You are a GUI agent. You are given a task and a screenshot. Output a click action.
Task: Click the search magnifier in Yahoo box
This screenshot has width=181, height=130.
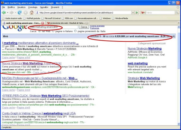(177, 13)
